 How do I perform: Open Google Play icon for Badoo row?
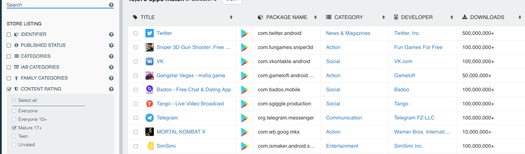245,90
